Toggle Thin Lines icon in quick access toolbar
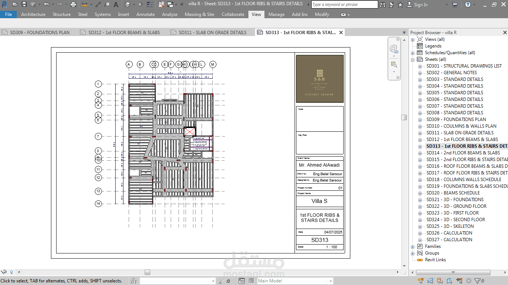 pyautogui.click(x=149, y=4)
